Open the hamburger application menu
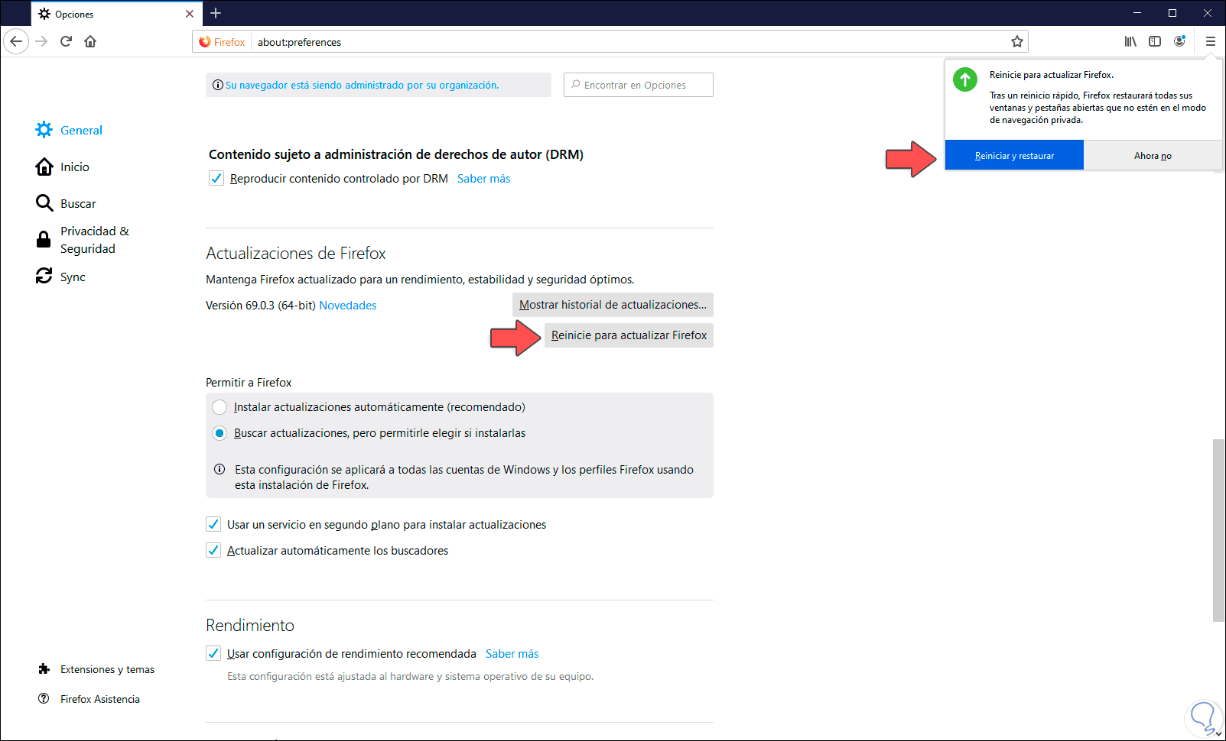Image resolution: width=1226 pixels, height=741 pixels. tap(1210, 41)
